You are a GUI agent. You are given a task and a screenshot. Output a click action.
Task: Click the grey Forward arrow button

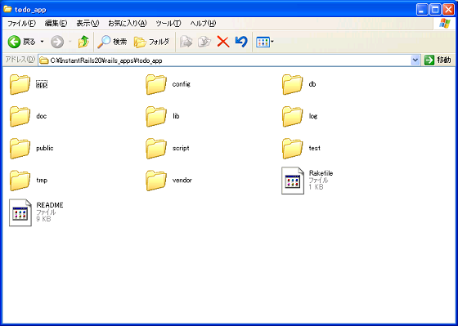[57, 42]
